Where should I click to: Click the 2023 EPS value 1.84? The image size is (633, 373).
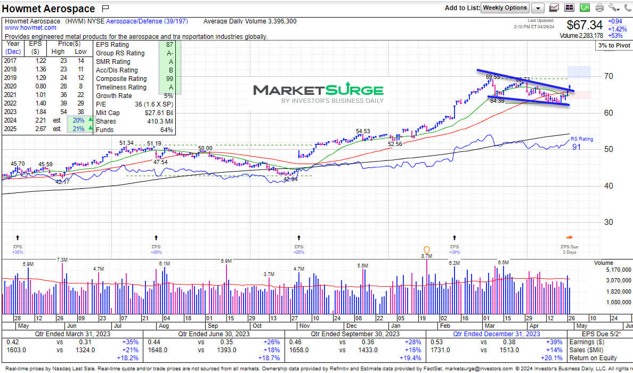pyautogui.click(x=40, y=112)
